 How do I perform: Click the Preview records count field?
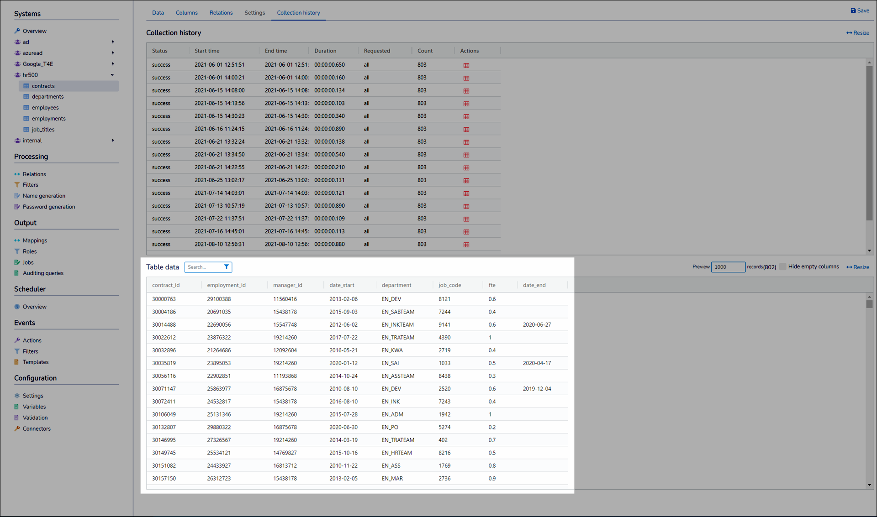(728, 267)
